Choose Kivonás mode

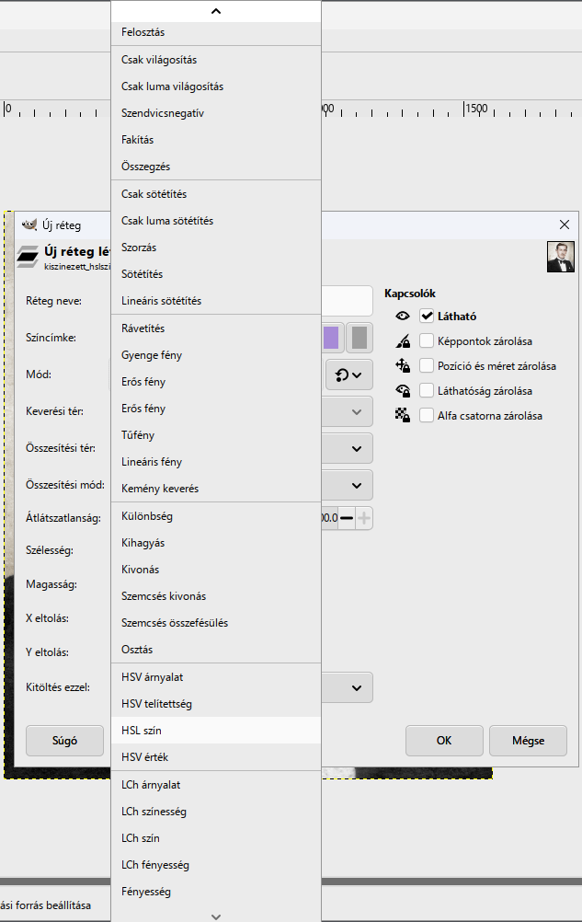click(x=216, y=570)
